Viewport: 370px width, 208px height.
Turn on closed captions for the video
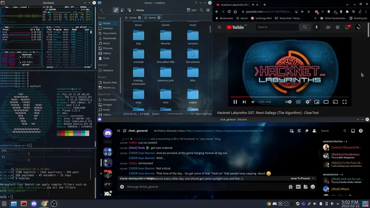point(297,102)
